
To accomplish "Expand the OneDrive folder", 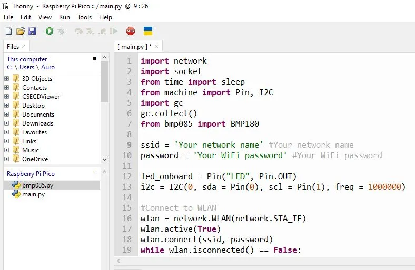I will pos(7,159).
